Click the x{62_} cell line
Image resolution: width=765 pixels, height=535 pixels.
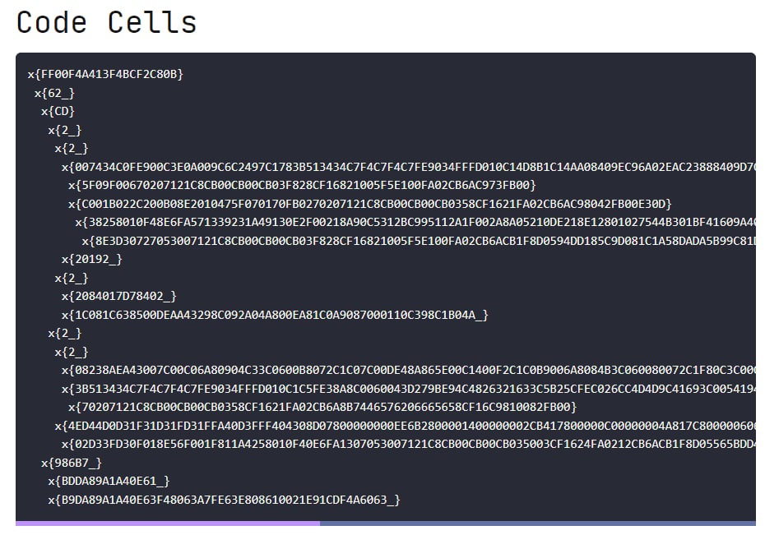[x=54, y=93]
